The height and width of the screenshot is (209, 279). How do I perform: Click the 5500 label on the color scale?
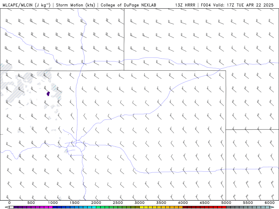click(x=248, y=203)
